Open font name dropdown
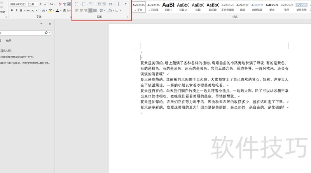 (27, 4)
